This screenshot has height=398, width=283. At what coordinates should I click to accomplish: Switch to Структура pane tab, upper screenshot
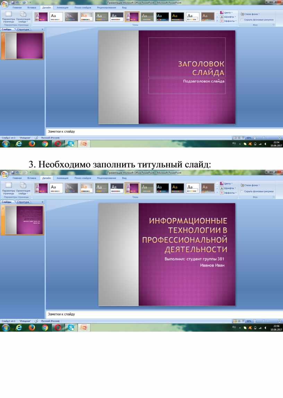pyautogui.click(x=23, y=29)
